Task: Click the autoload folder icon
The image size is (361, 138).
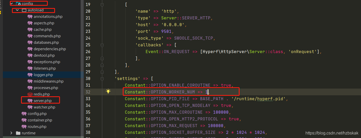Action: [24, 10]
